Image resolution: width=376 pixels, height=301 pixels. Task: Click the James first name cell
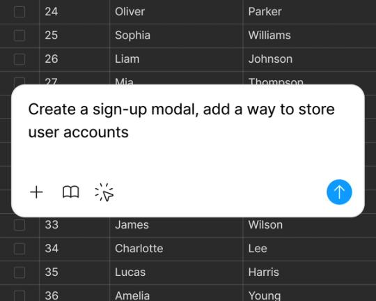(x=176, y=225)
